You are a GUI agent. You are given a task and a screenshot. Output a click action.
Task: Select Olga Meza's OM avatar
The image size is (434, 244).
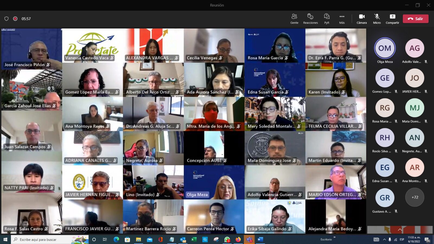385,48
